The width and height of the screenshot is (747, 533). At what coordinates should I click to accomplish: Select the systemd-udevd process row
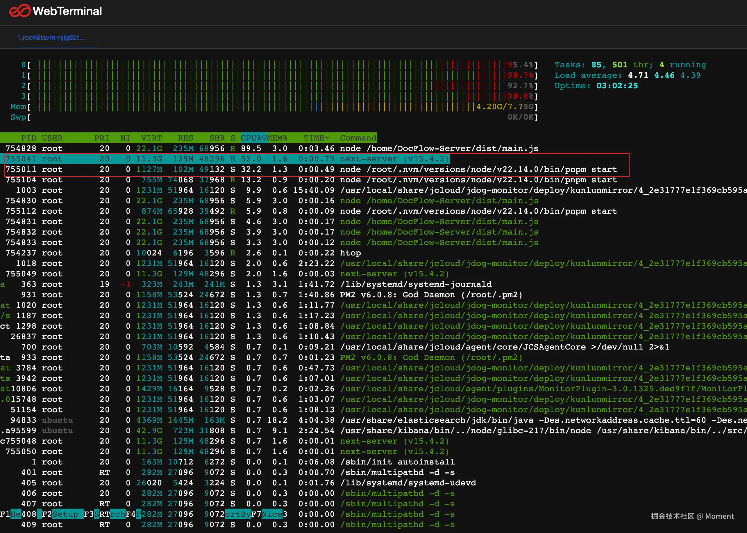[x=408, y=483]
